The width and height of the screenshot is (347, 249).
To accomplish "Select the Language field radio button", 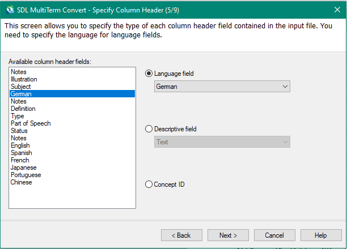I will pyautogui.click(x=149, y=74).
